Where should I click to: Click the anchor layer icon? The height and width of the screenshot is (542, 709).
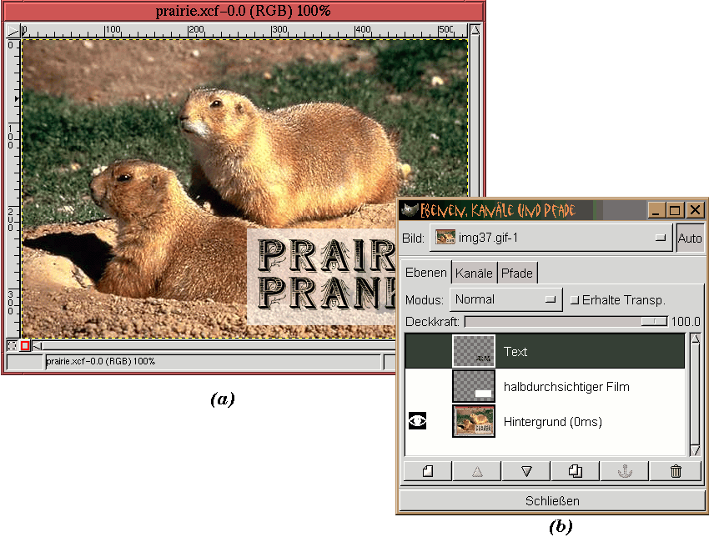[x=625, y=471]
